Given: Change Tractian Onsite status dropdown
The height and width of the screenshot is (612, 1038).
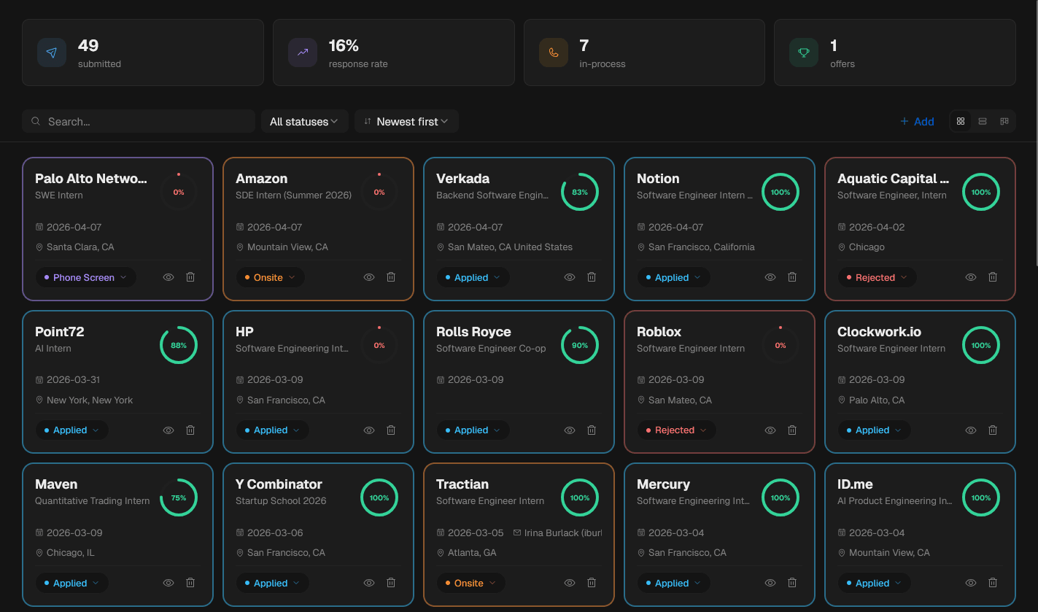Looking at the screenshot, I should 471,583.
